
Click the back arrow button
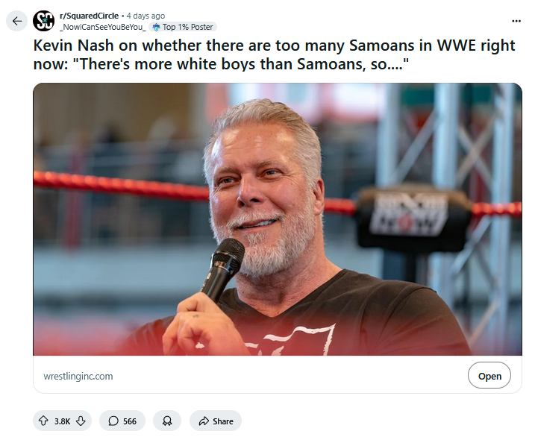pyautogui.click(x=16, y=21)
